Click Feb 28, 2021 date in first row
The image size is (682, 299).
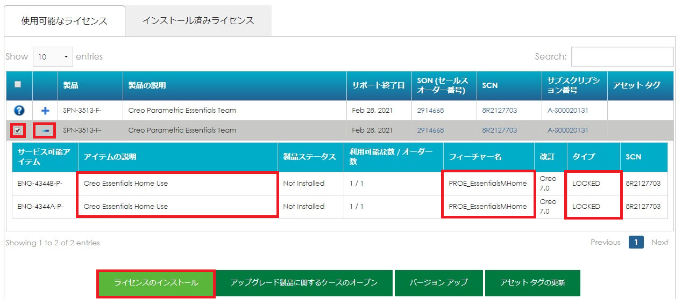click(372, 111)
